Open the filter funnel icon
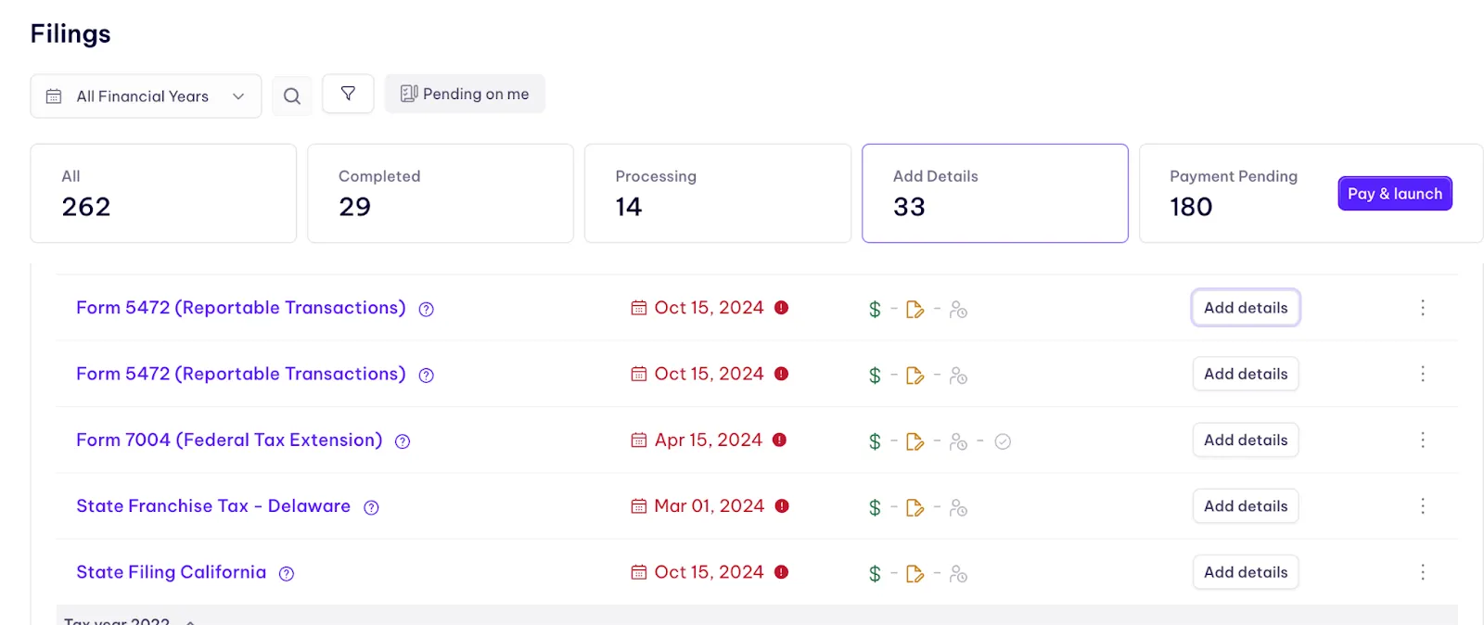Image resolution: width=1484 pixels, height=625 pixels. pos(348,94)
